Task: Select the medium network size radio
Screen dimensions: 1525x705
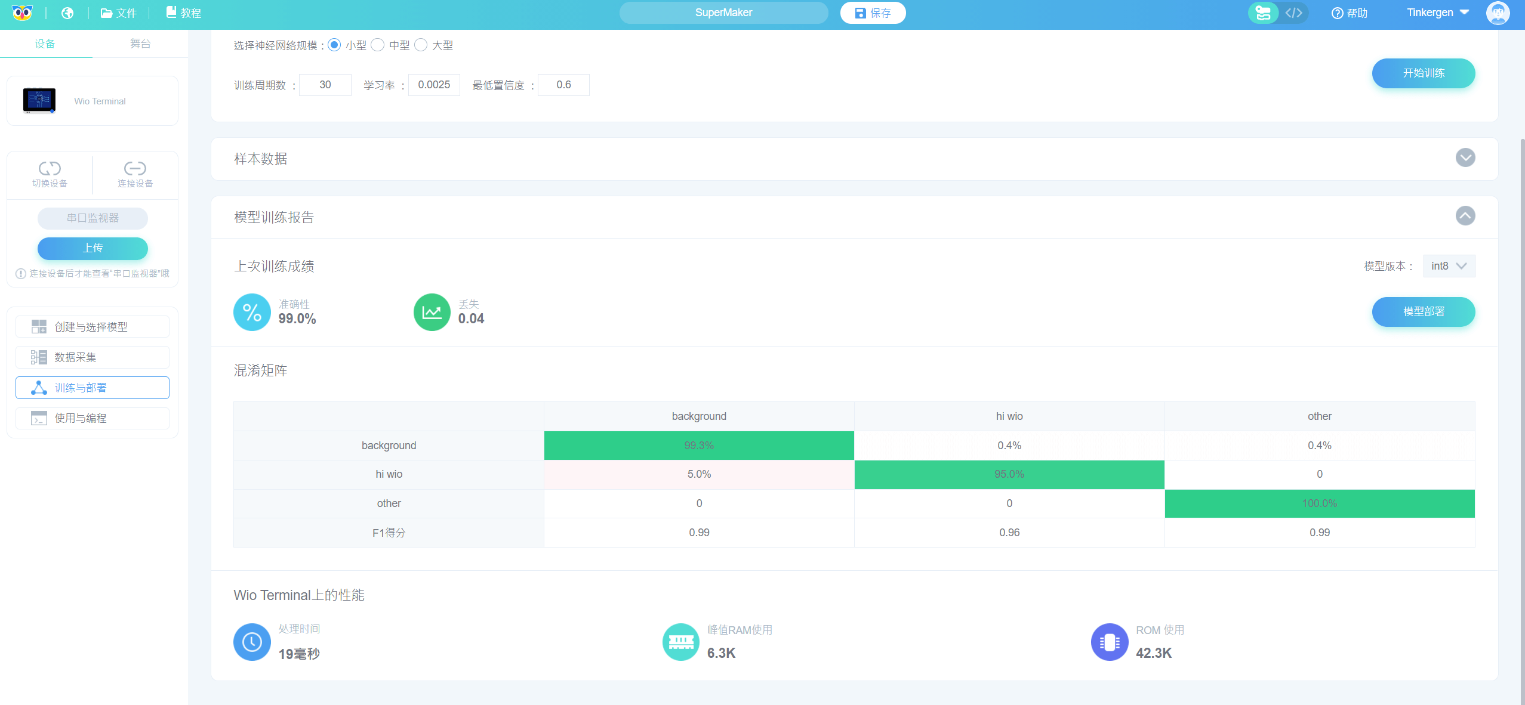Action: 377,45
